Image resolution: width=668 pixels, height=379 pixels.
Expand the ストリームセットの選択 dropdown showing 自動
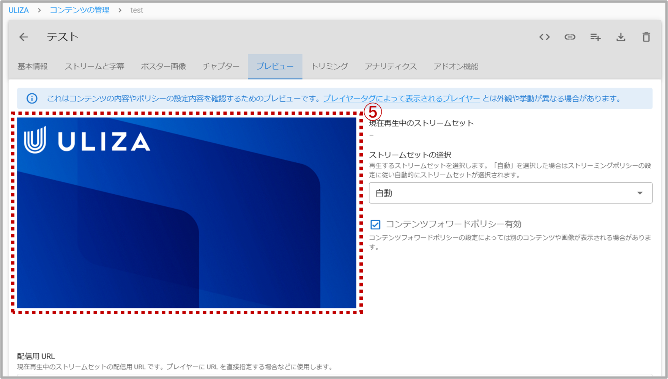[510, 193]
